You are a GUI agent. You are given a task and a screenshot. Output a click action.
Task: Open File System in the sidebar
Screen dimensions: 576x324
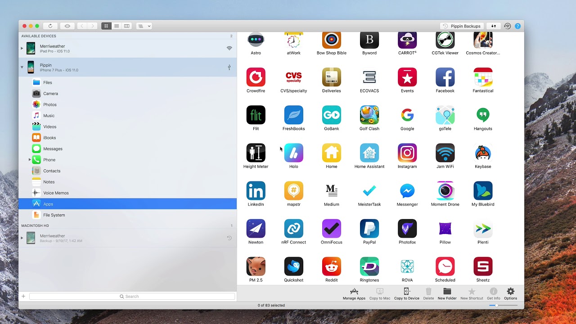[x=128, y=215]
